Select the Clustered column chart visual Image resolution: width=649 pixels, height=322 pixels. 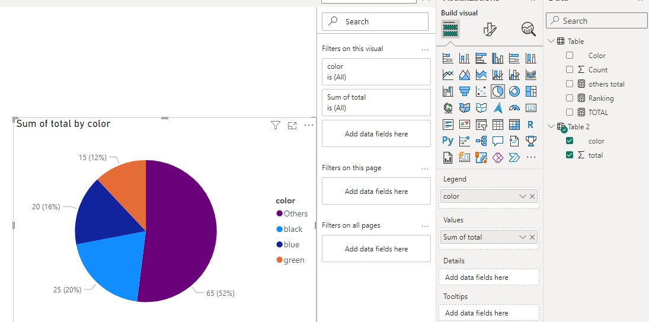tap(497, 58)
